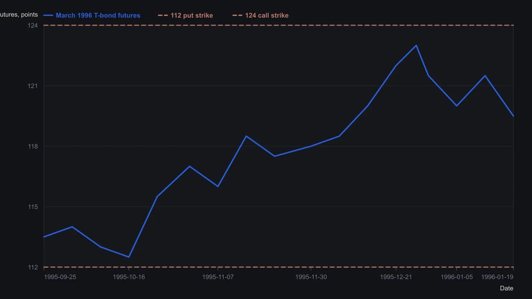Screen dimensions: 532x299
Task: Toggle the March 1996 T-bond futures legend entry
Action: [x=92, y=15]
